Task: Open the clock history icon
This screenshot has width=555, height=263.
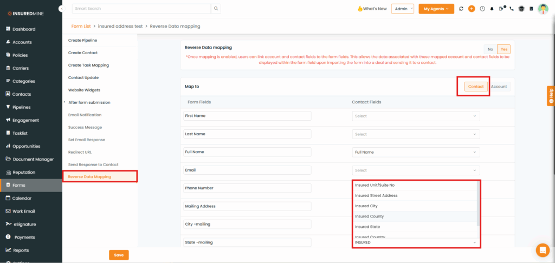Action: [x=482, y=9]
